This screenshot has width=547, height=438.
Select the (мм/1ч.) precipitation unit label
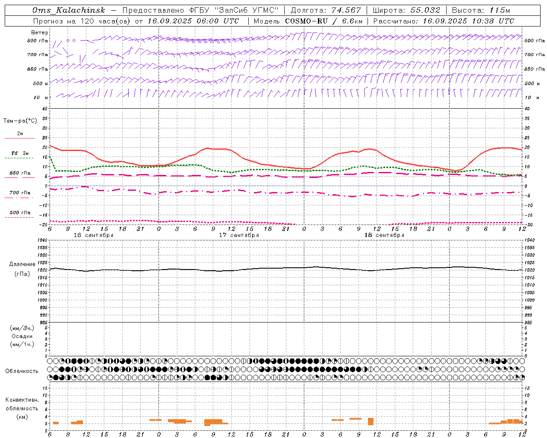click(22, 344)
